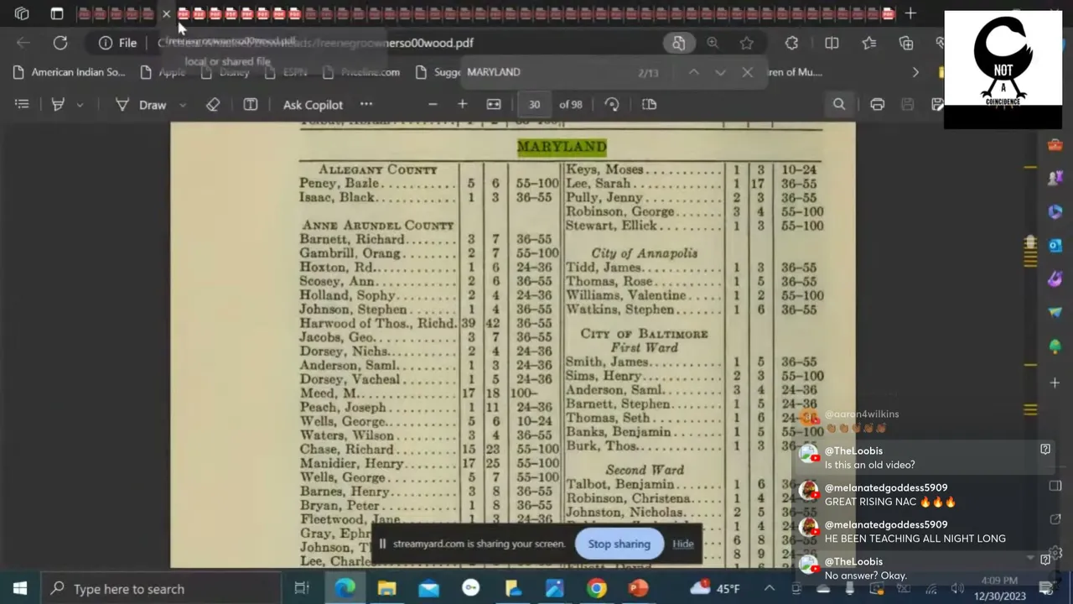Close the find on page bar
The width and height of the screenshot is (1073, 604).
pos(747,72)
